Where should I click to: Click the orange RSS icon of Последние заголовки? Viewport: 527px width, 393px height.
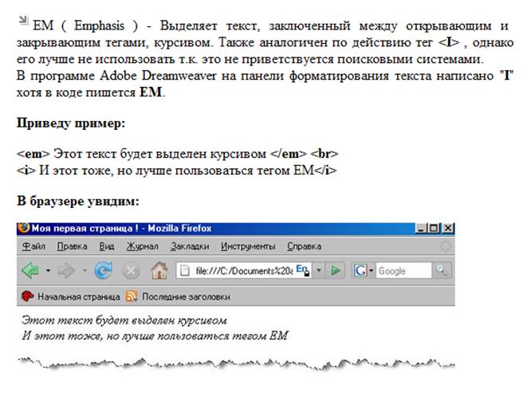[x=132, y=297]
